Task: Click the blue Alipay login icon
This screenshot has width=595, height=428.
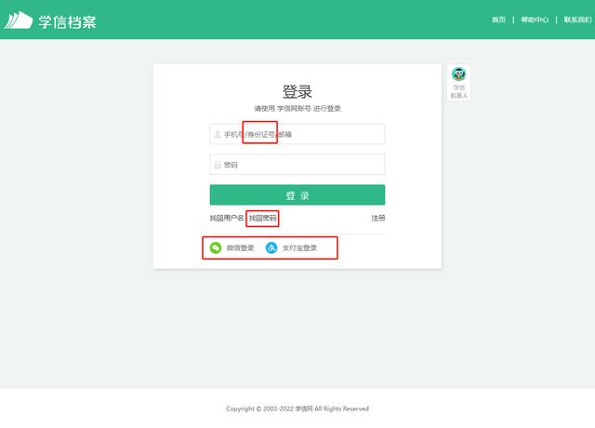Action: pyautogui.click(x=271, y=248)
